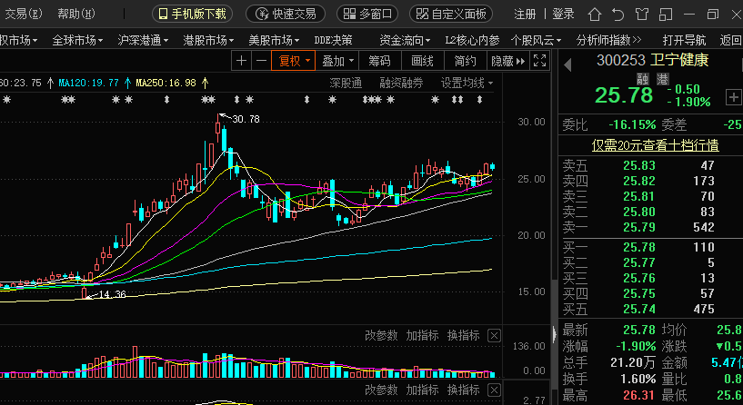Click the 买五 price 25.74
The image size is (743, 405).
click(639, 309)
